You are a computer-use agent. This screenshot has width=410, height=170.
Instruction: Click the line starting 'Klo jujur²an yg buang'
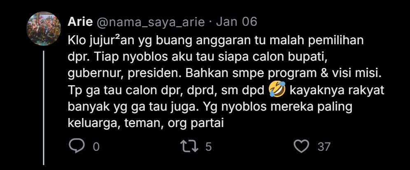point(216,41)
